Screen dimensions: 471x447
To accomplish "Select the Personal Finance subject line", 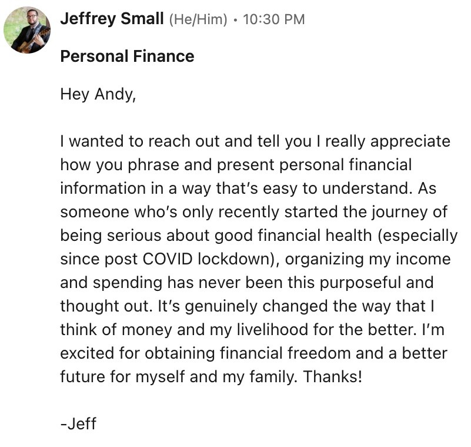I will point(127,57).
